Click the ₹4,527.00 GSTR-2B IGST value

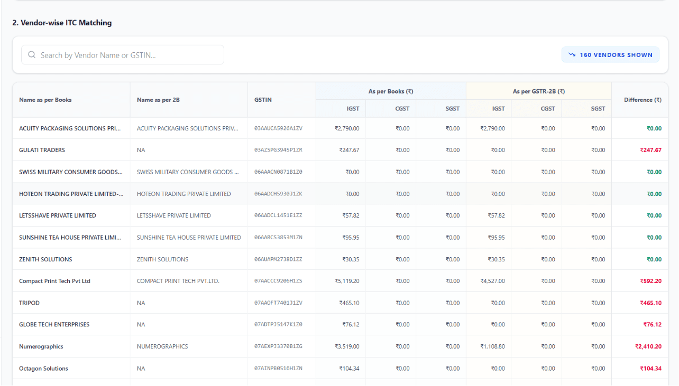point(492,281)
